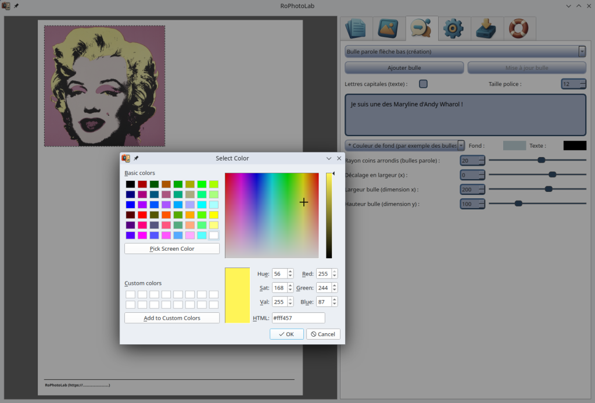Confirm color with the OK button
This screenshot has height=403, width=595.
click(x=286, y=334)
